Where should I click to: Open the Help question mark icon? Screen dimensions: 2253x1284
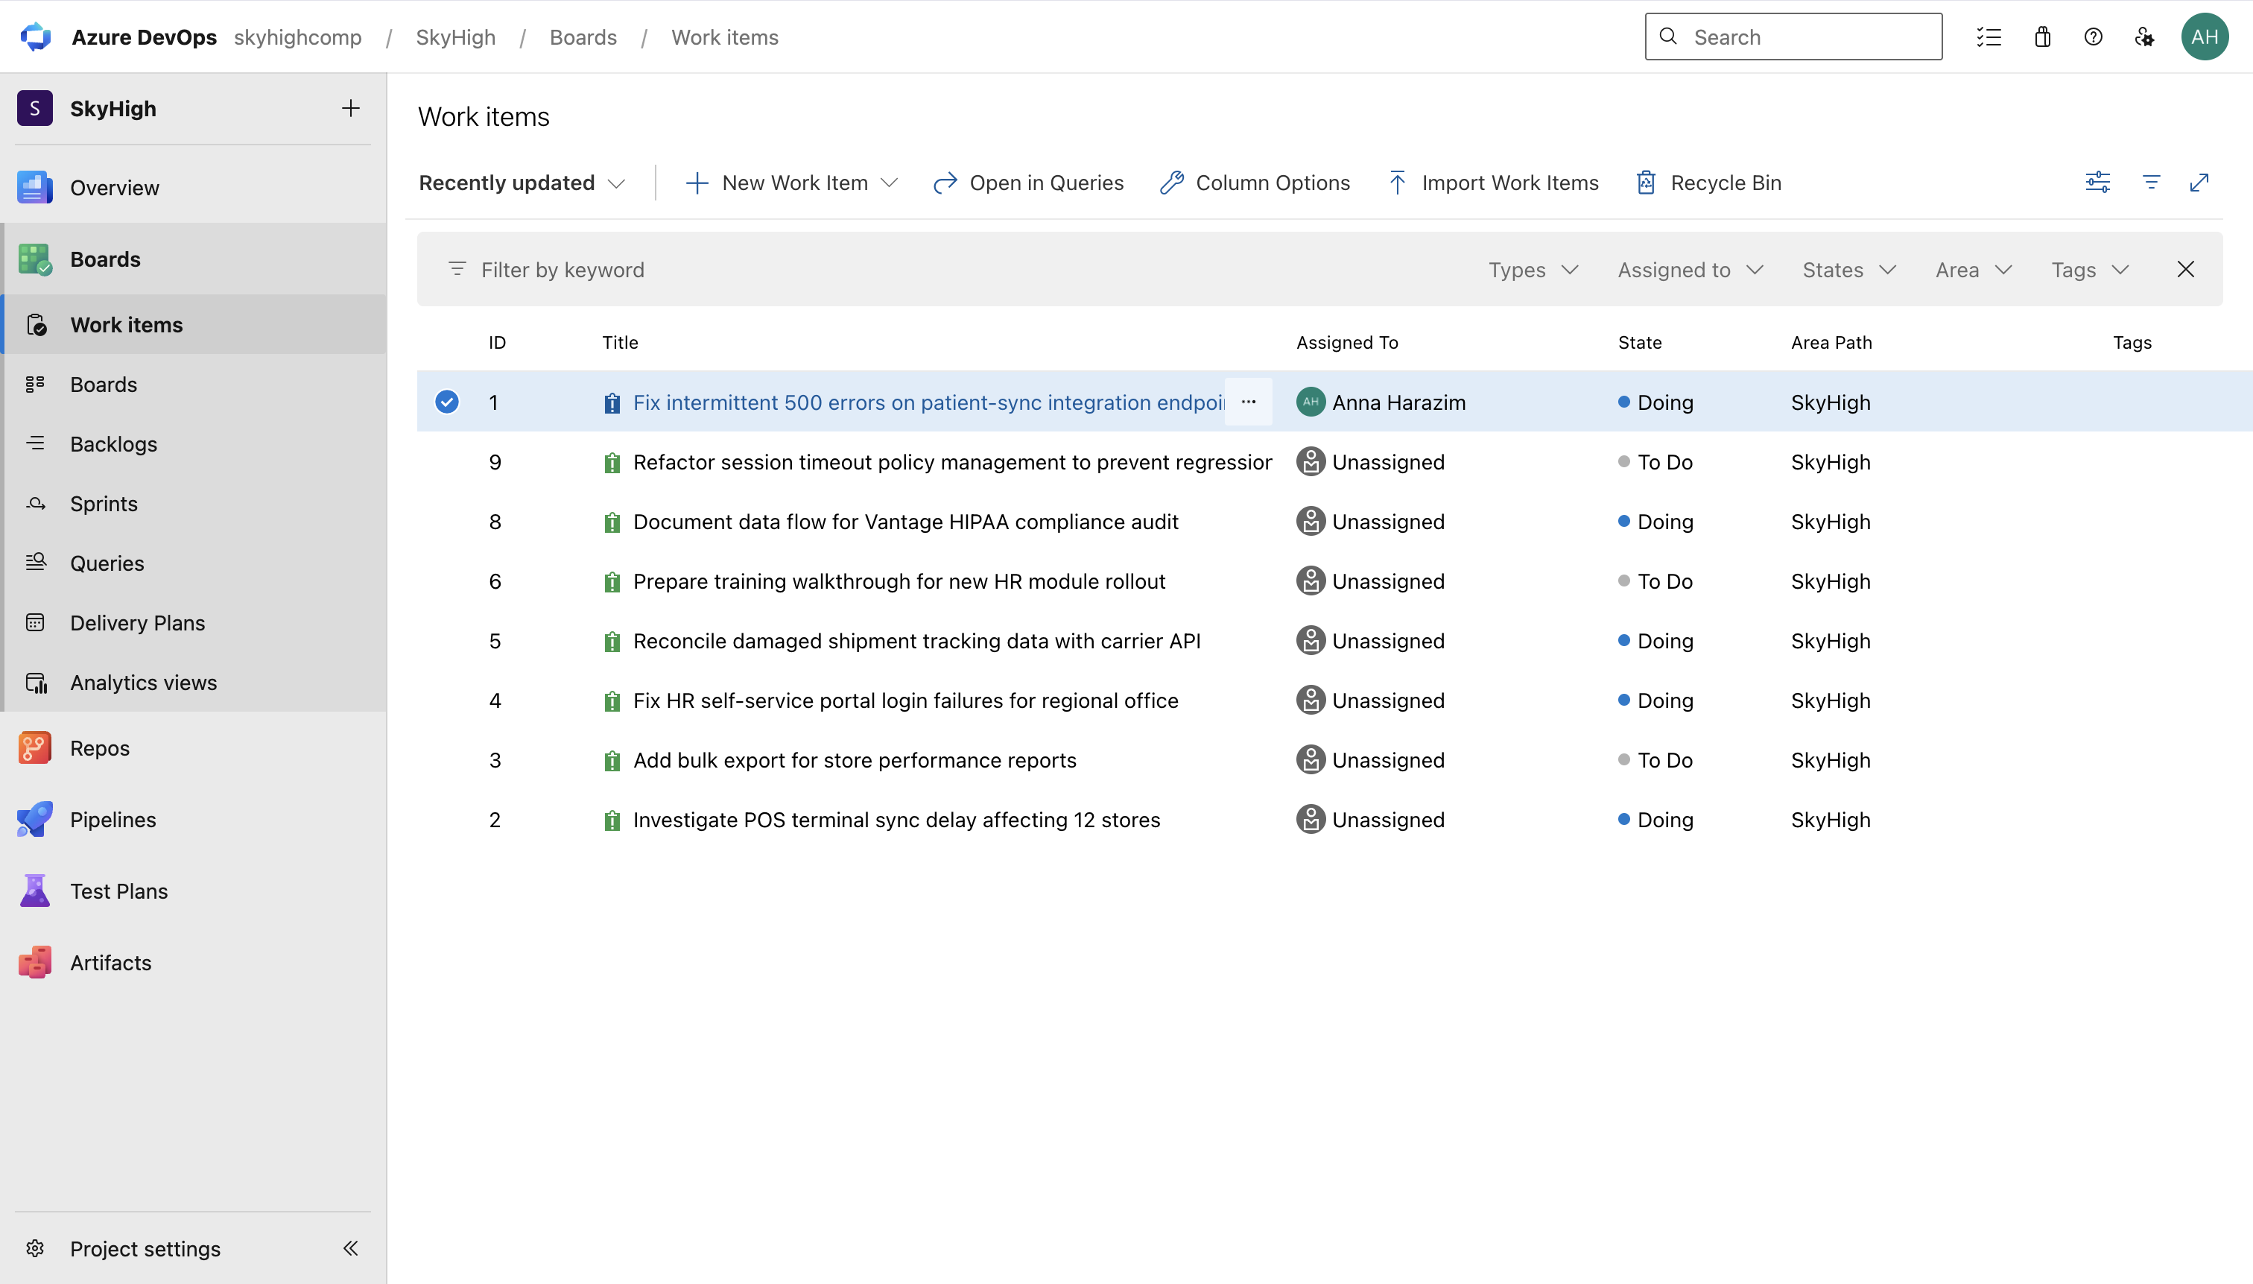click(2094, 37)
